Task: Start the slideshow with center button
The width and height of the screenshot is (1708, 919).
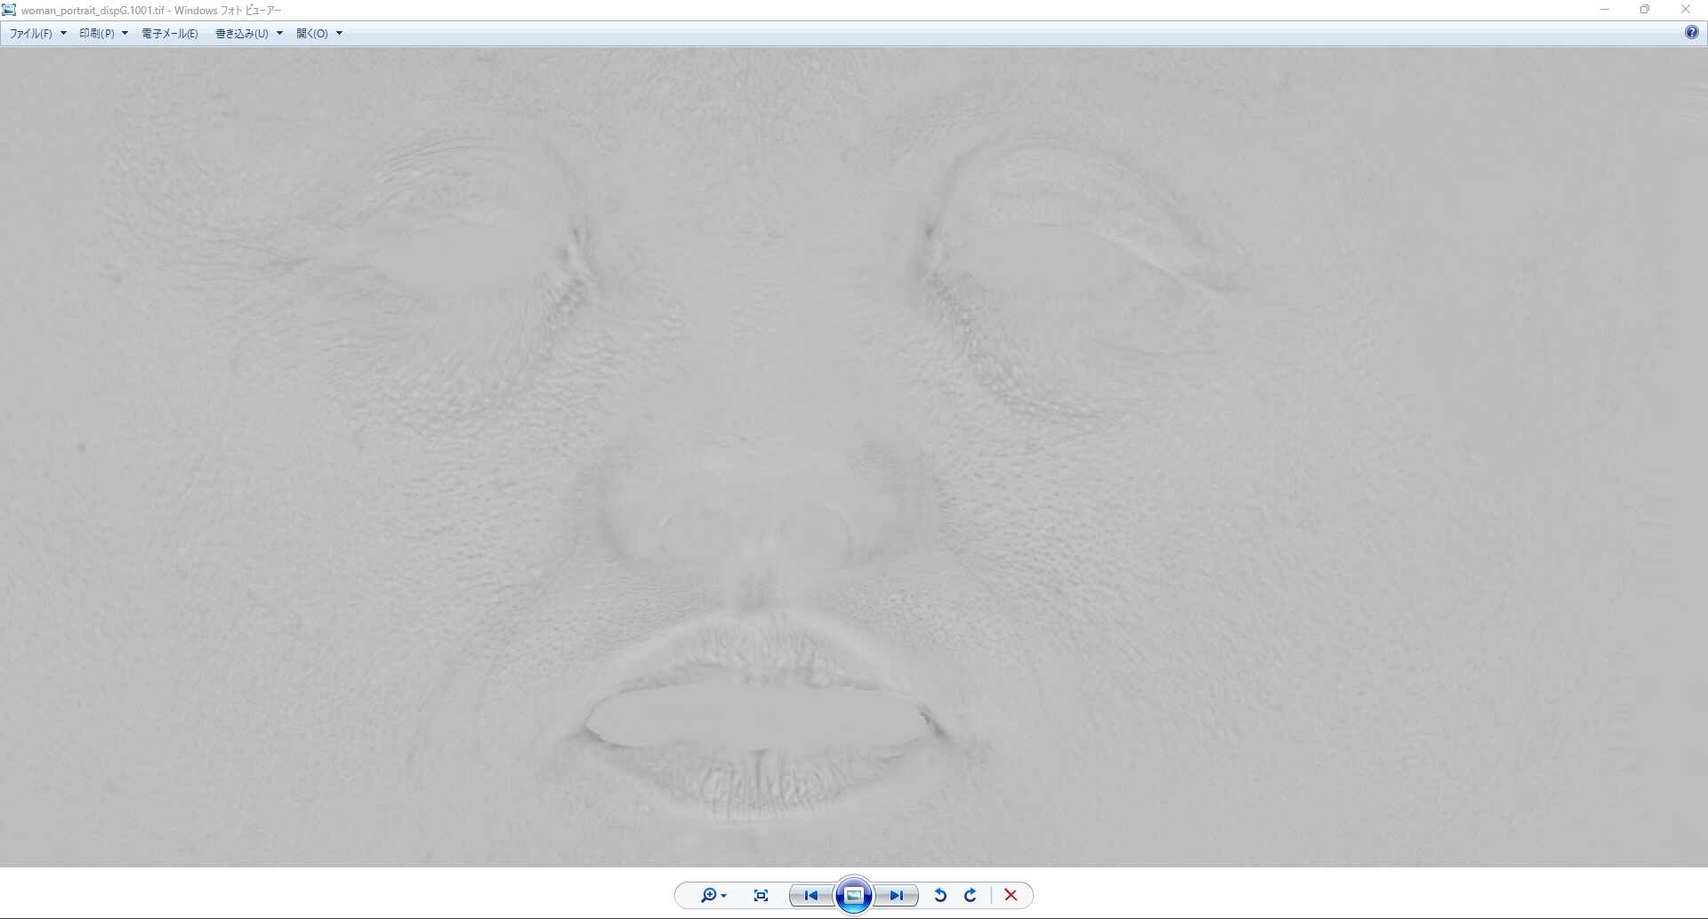Action: pos(854,895)
